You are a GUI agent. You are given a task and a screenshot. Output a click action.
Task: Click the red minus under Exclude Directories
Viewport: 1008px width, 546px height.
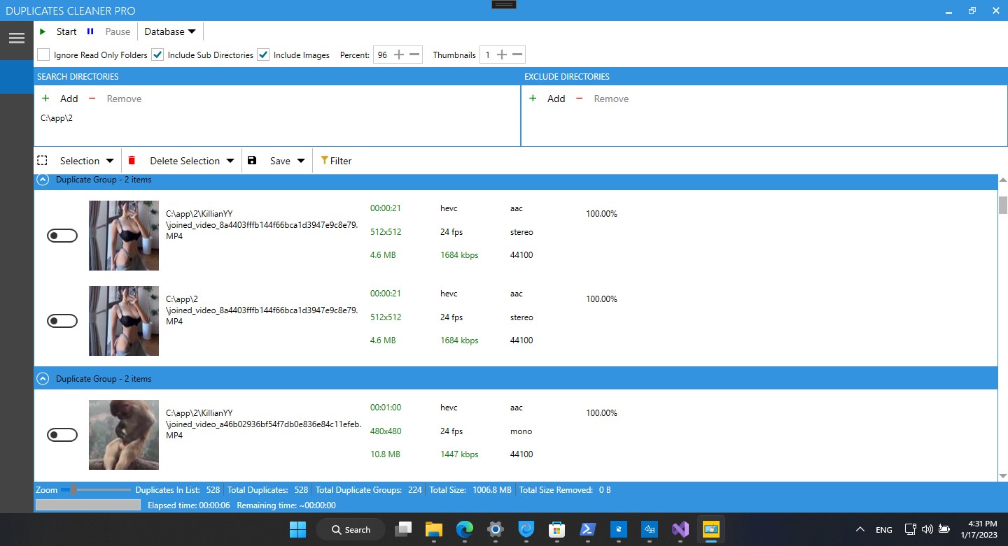point(579,99)
